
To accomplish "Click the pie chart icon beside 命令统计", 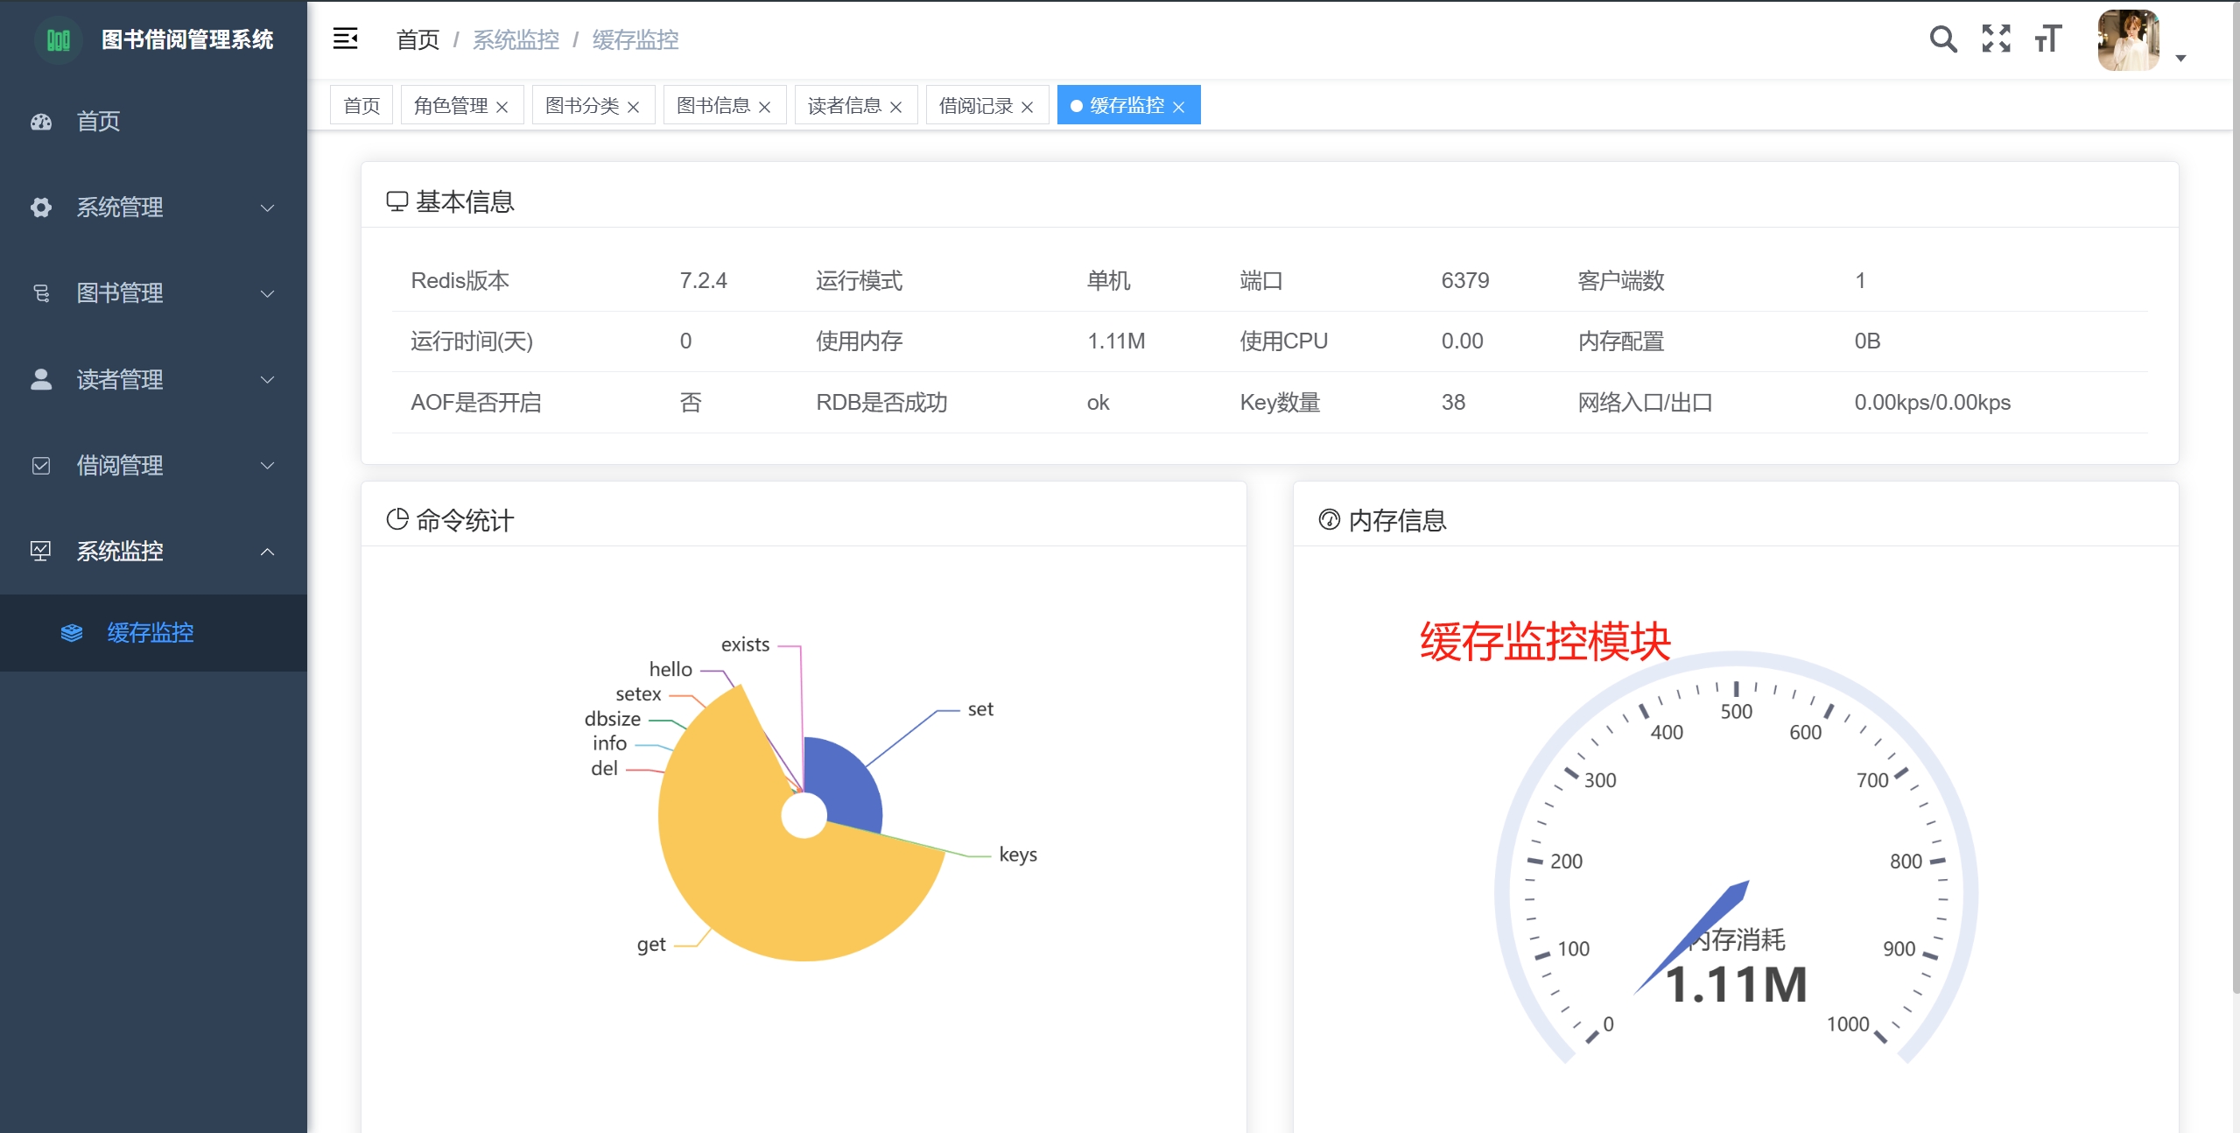I will pyautogui.click(x=398, y=518).
